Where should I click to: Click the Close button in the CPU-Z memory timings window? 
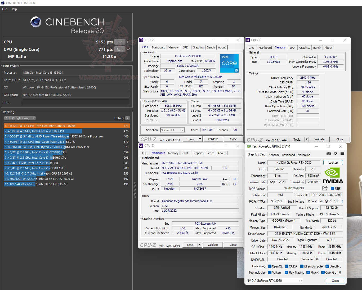(x=340, y=139)
